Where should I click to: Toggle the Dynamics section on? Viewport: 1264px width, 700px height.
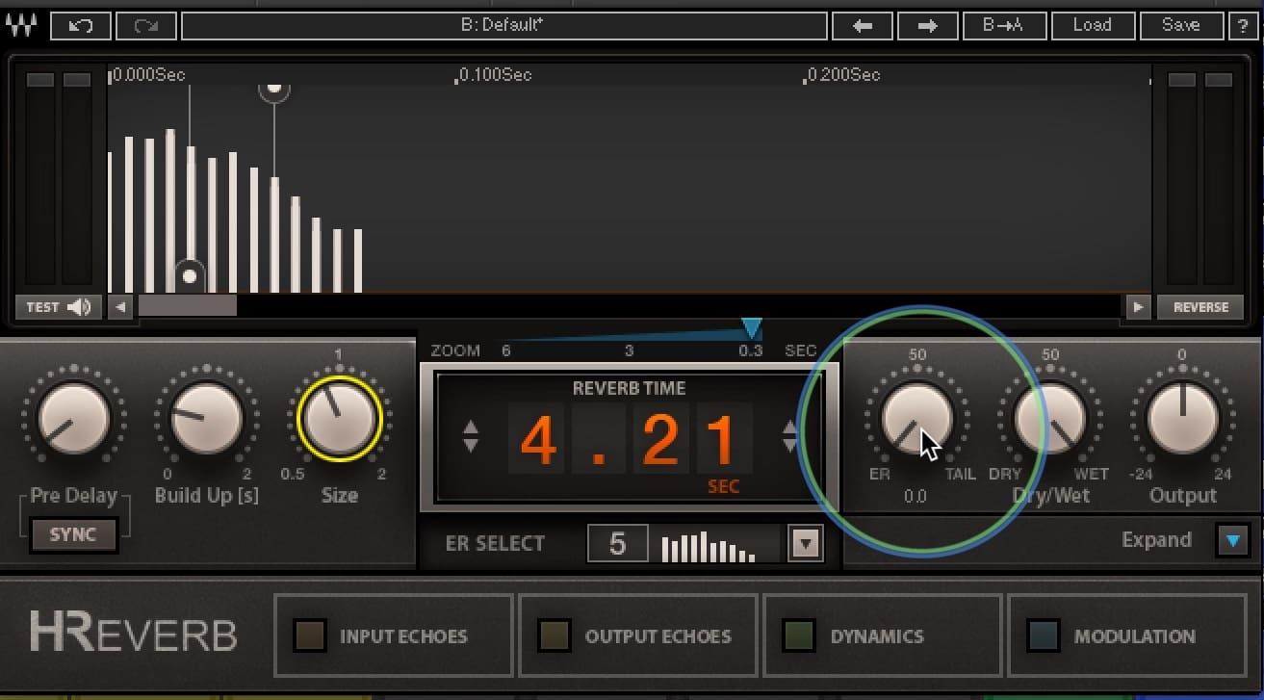point(799,635)
